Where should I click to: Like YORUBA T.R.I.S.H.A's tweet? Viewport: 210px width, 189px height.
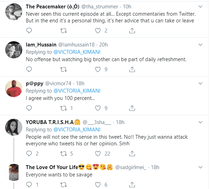98,153
